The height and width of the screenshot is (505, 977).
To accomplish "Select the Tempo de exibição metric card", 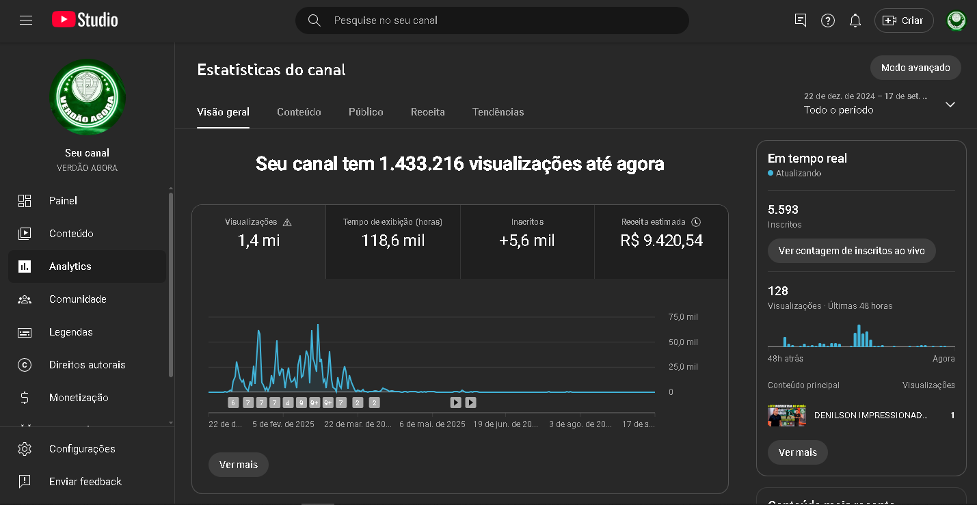I will click(x=393, y=242).
